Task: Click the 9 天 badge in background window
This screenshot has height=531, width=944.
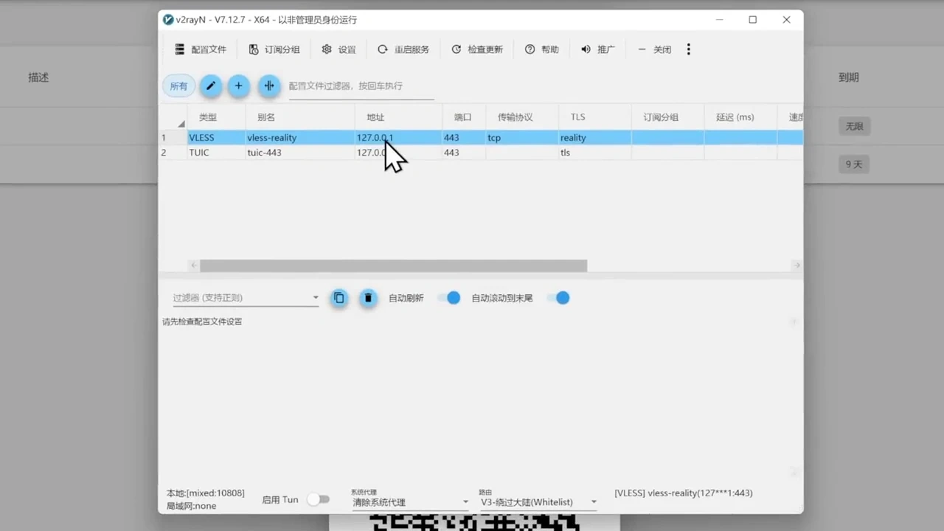Action: coord(854,164)
